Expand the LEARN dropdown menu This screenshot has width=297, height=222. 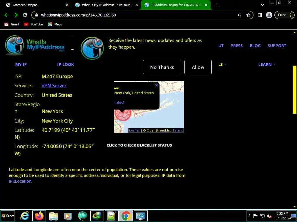(267, 64)
